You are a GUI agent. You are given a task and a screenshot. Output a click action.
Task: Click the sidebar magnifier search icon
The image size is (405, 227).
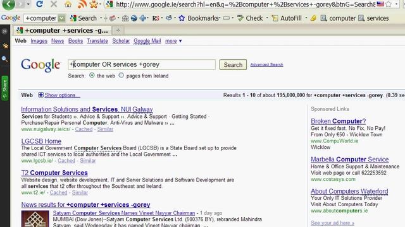coord(4,59)
